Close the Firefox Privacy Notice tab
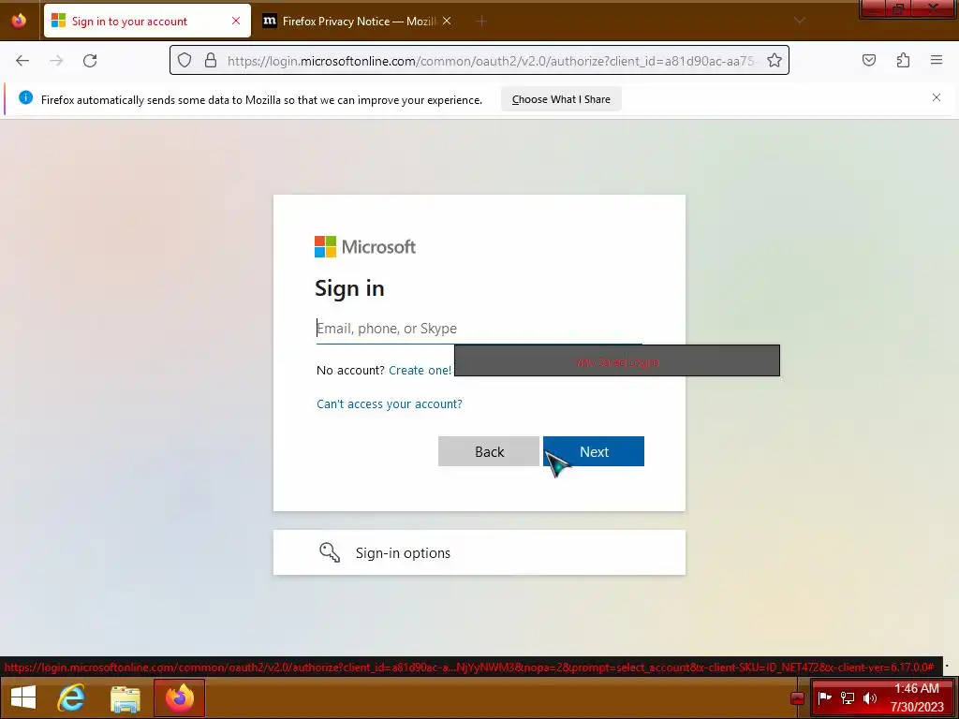The image size is (959, 719). (x=447, y=21)
